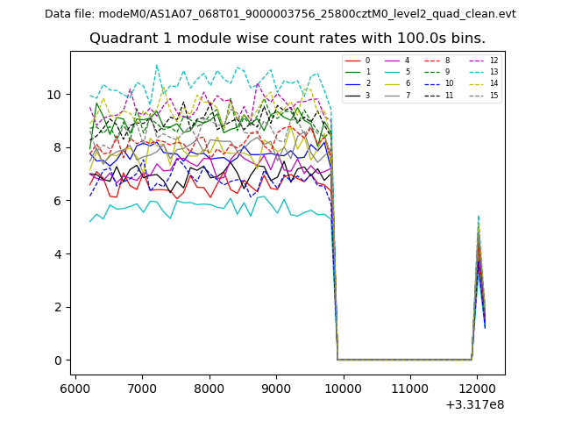The width and height of the screenshot is (561, 421).
Task: Click the red solid line legend swatch for module 0
Action: point(353,61)
